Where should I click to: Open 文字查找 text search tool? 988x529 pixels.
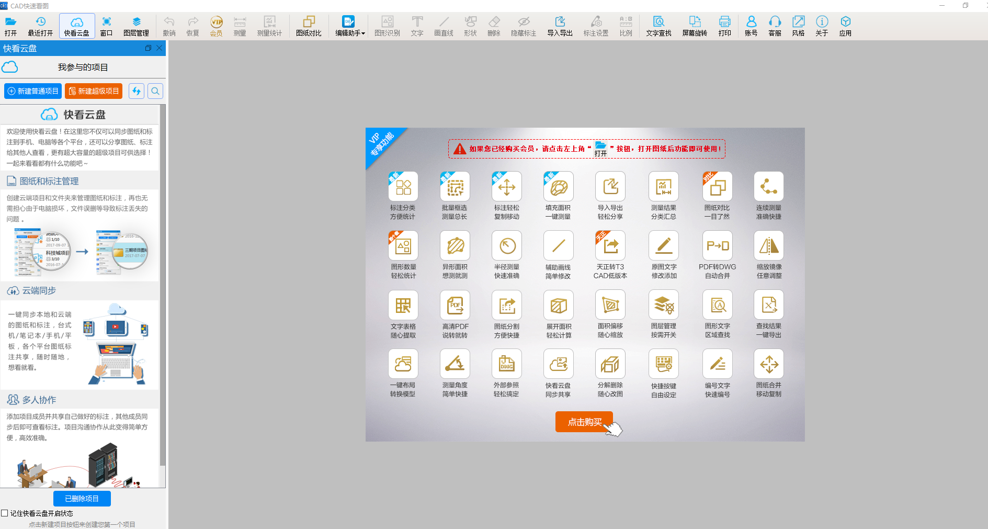[x=658, y=26]
